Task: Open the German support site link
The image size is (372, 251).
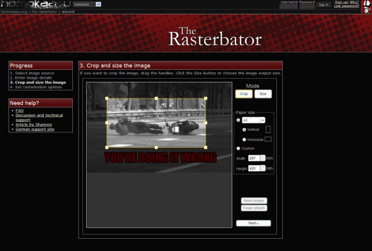Action: [x=35, y=129]
